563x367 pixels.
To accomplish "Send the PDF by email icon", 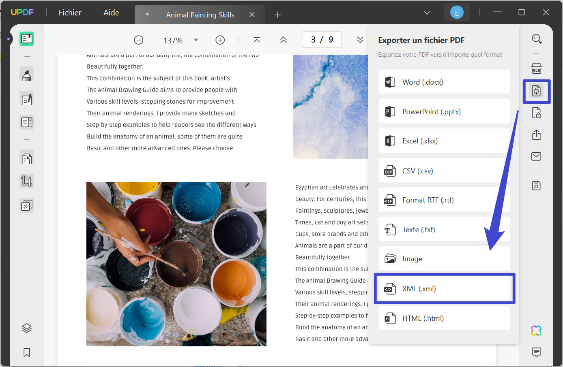I will (x=536, y=156).
